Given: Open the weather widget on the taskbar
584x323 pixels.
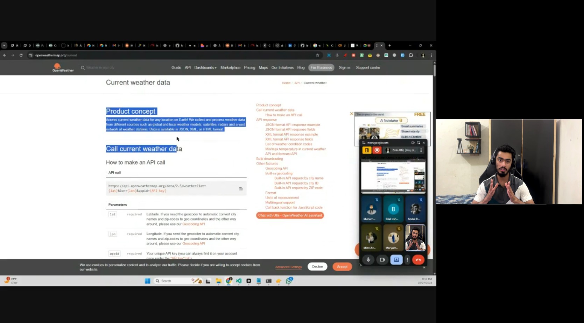Looking at the screenshot, I should click(10, 281).
